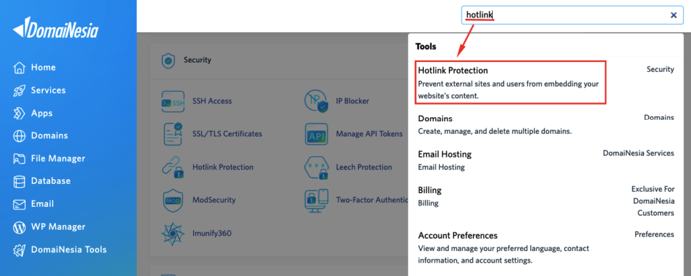
Task: Click the Preferences category label
Action: coord(655,235)
